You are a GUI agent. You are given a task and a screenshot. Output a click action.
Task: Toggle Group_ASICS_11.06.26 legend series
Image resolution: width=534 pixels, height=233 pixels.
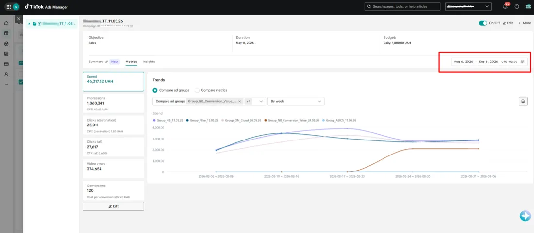click(339, 120)
